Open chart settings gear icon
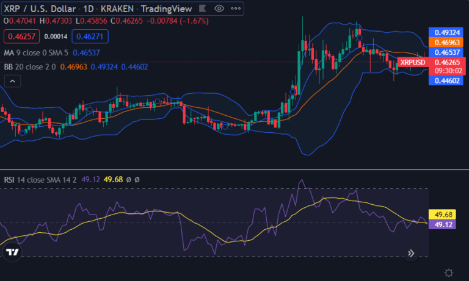The height and width of the screenshot is (281, 469). (x=449, y=272)
